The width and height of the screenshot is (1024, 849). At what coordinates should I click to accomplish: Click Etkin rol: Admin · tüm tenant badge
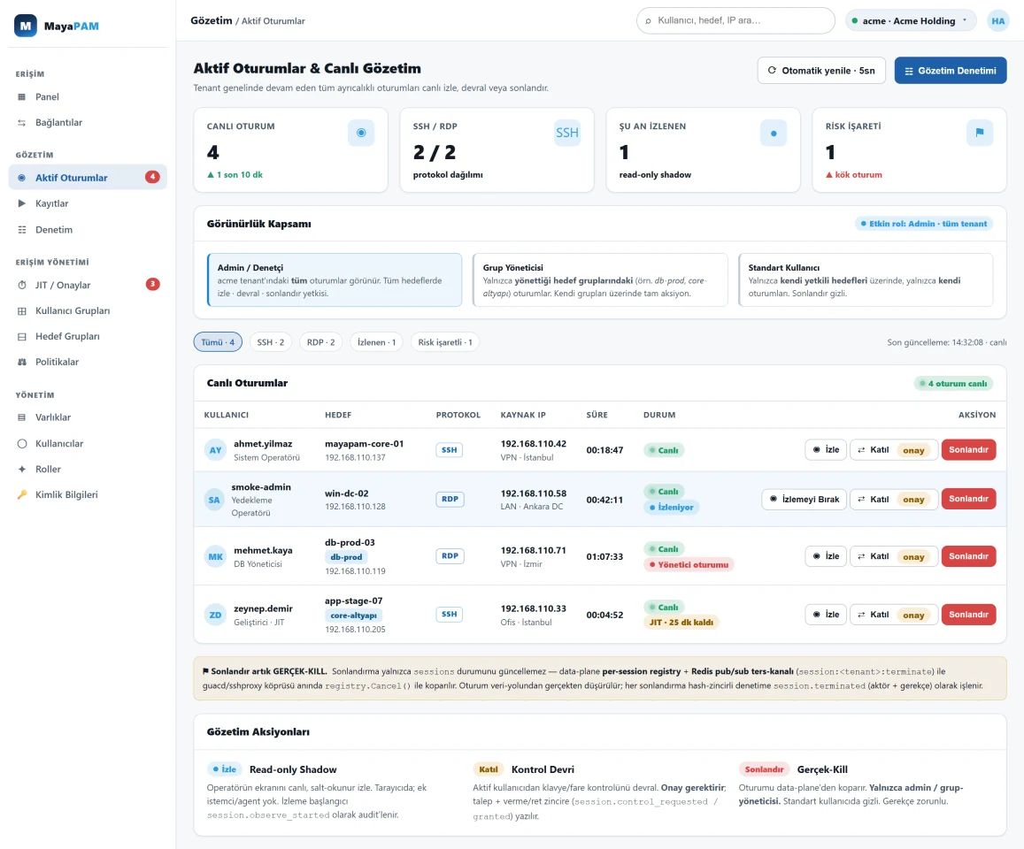(923, 224)
